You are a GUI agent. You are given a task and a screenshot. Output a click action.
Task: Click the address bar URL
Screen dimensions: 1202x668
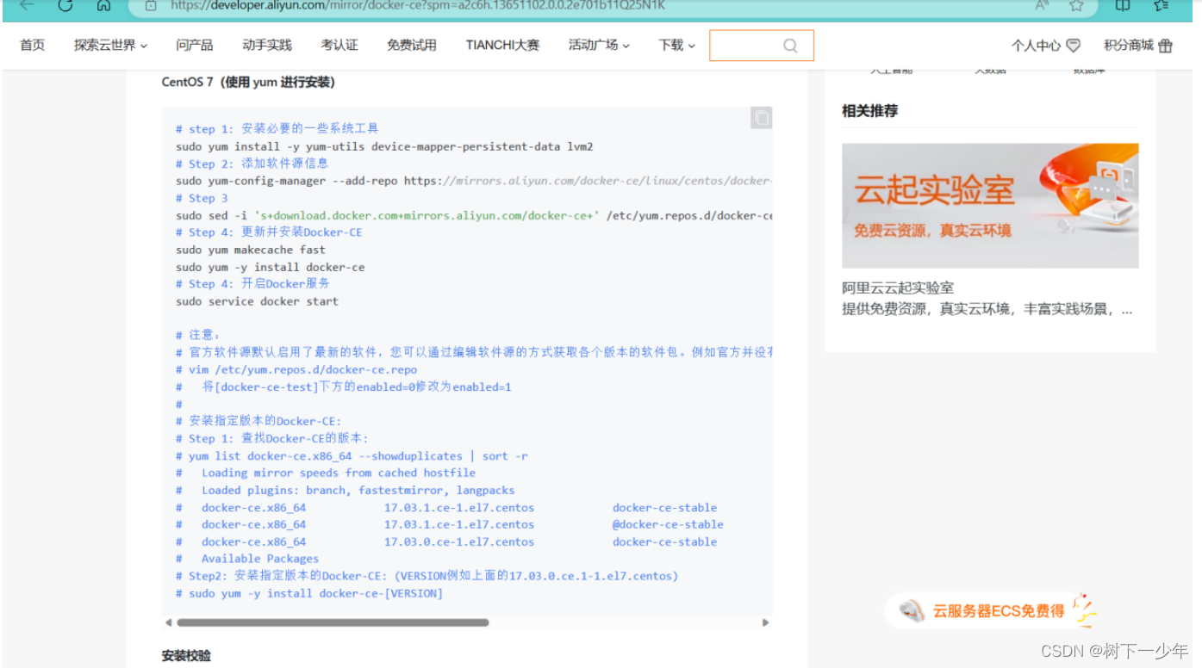[x=418, y=5]
